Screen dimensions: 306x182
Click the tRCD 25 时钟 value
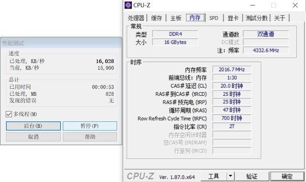232,94
